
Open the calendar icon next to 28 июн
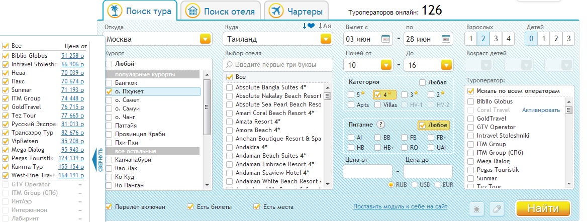click(x=445, y=39)
